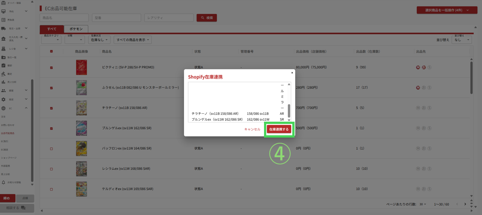Click キャンセル in the Shopify dialog
482x215 pixels.
252,129
